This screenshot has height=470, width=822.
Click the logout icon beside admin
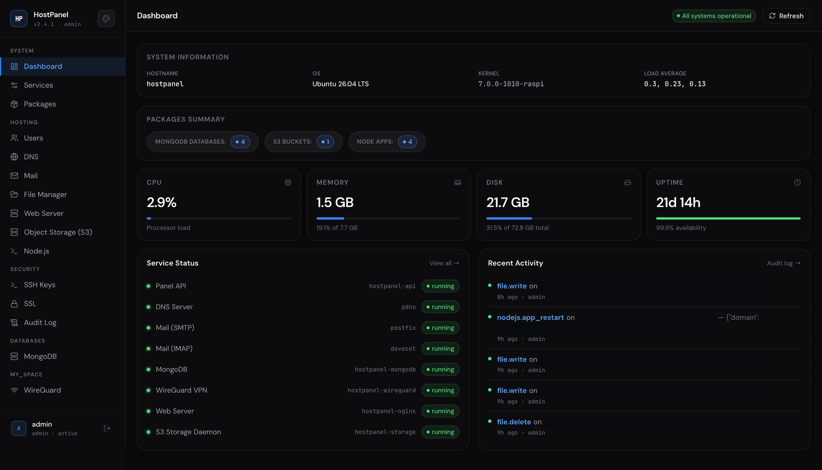(107, 428)
